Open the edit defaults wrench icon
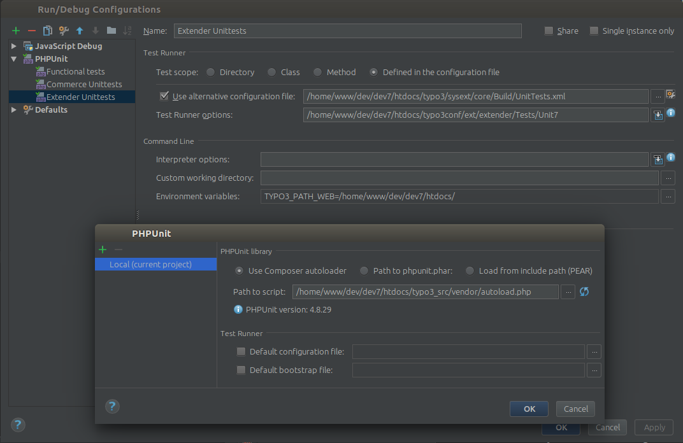Image resolution: width=683 pixels, height=443 pixels. tap(64, 31)
